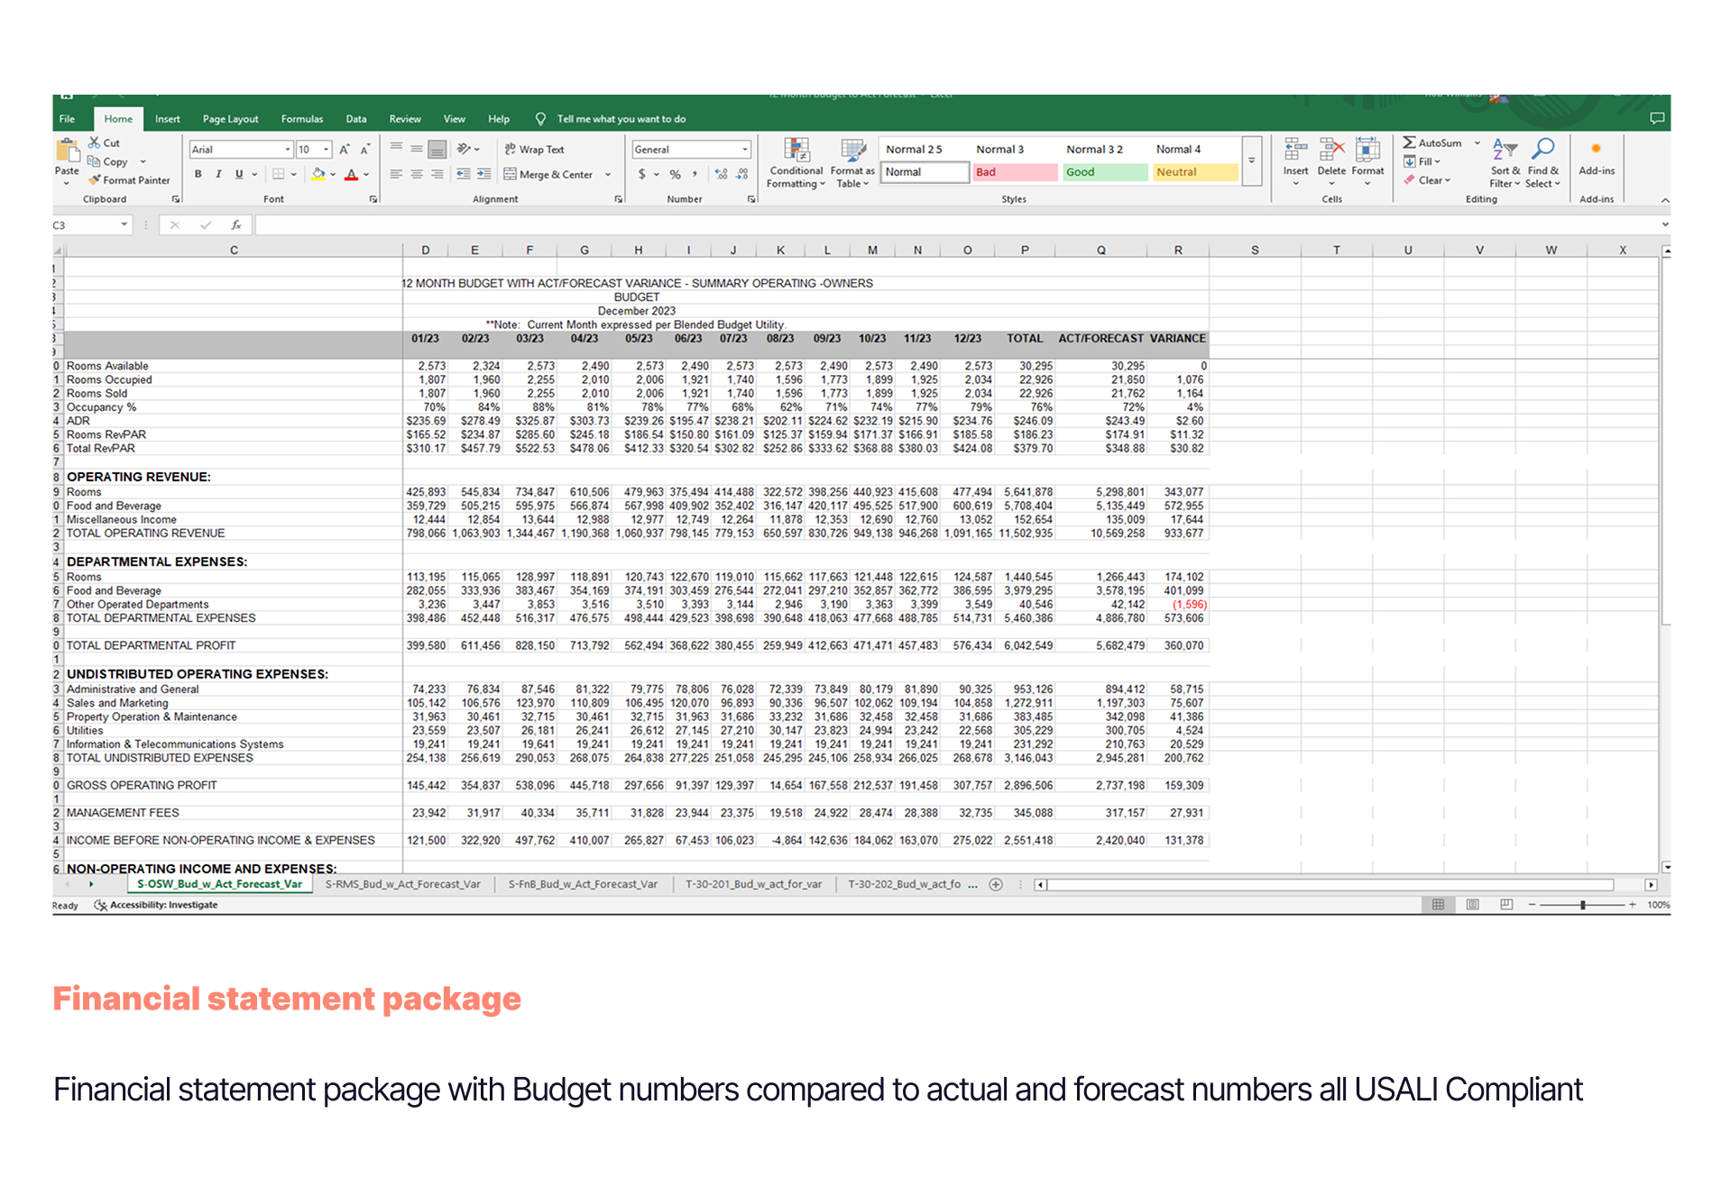This screenshot has height=1187, width=1712.
Task: Toggle Wrap Text
Action: point(534,150)
